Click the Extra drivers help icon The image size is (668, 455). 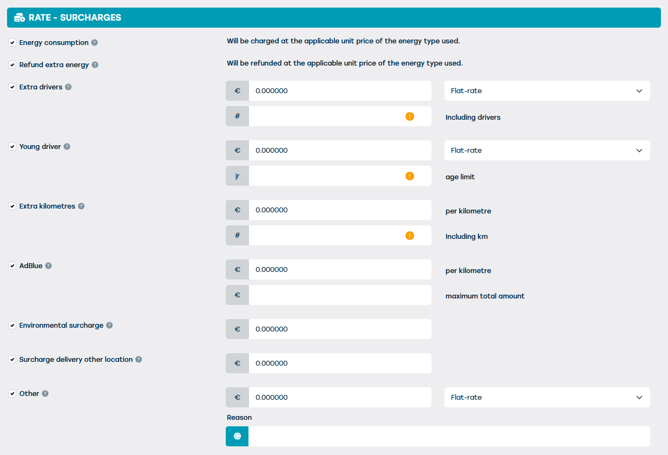coord(68,87)
